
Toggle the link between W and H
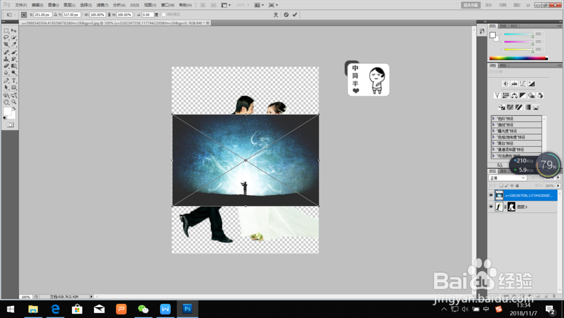click(109, 15)
